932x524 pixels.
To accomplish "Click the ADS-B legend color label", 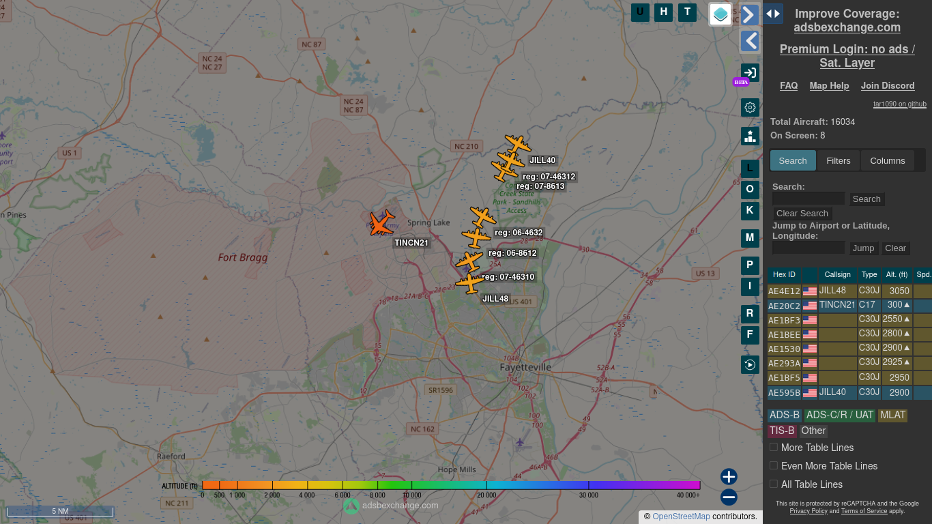I will tap(784, 415).
